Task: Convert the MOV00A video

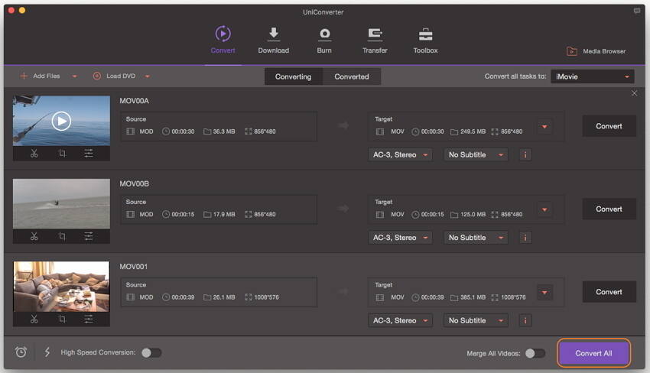Action: (609, 126)
